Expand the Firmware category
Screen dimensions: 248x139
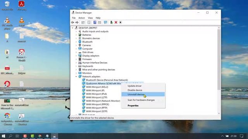coord(76,59)
